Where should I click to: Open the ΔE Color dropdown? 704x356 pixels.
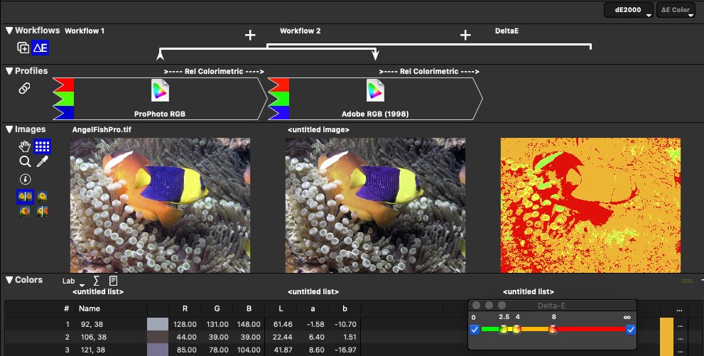pyautogui.click(x=676, y=10)
